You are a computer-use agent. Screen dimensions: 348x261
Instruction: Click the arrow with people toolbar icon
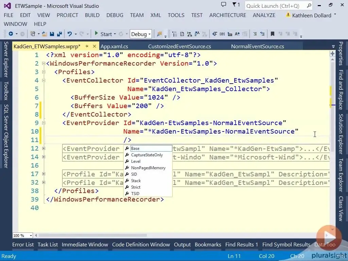(197, 34)
